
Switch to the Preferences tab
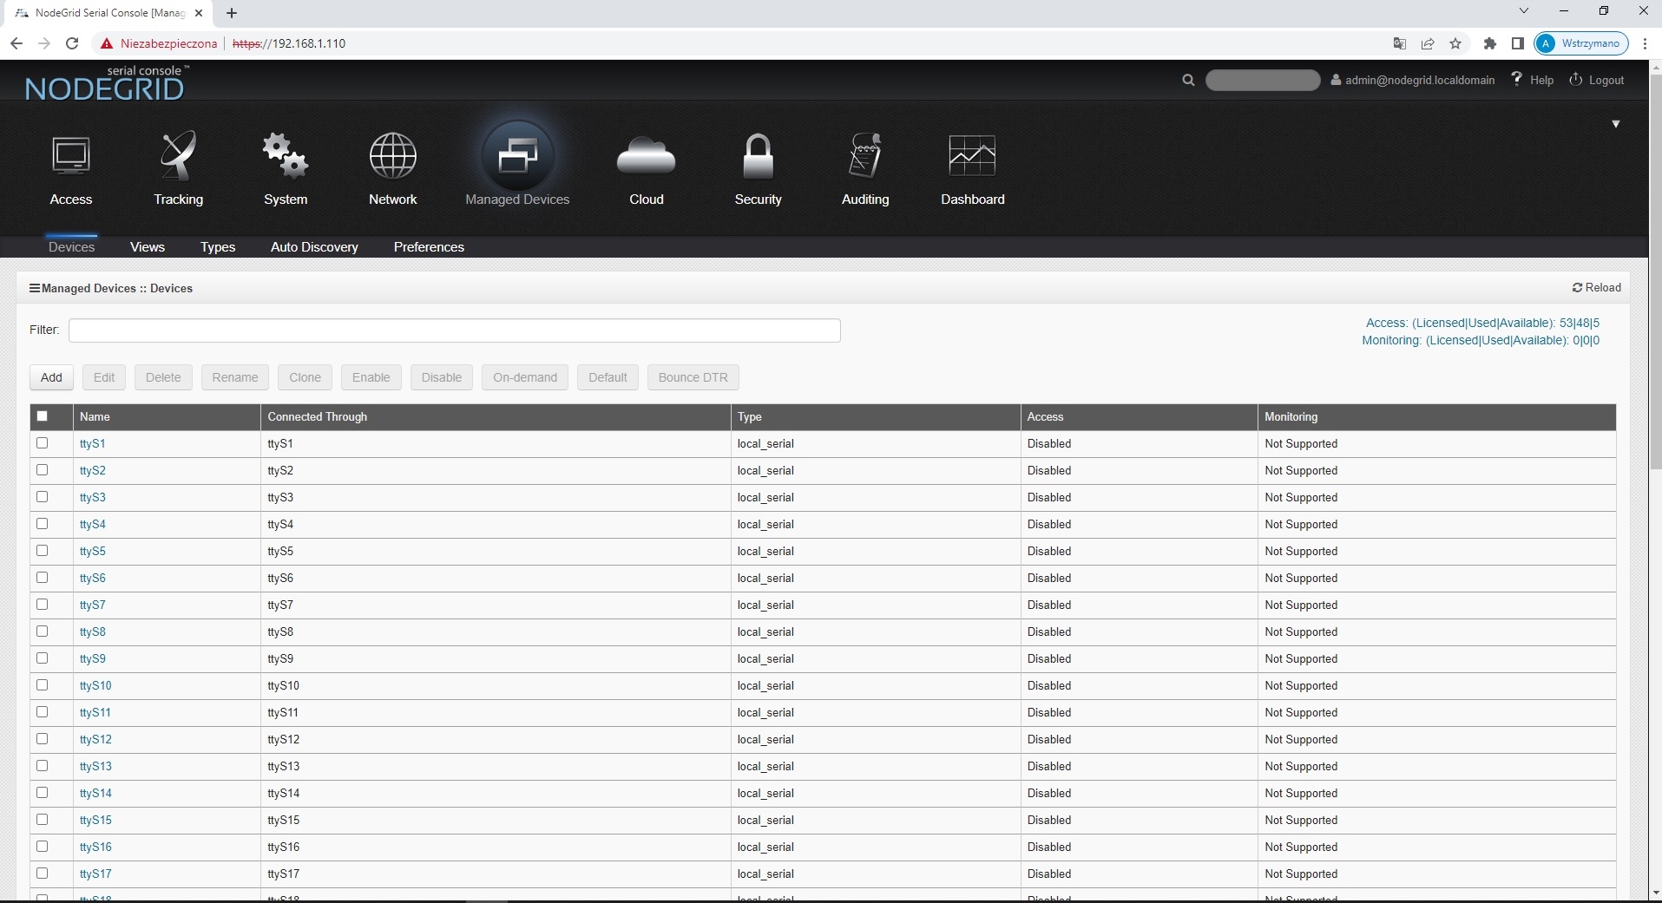point(429,247)
